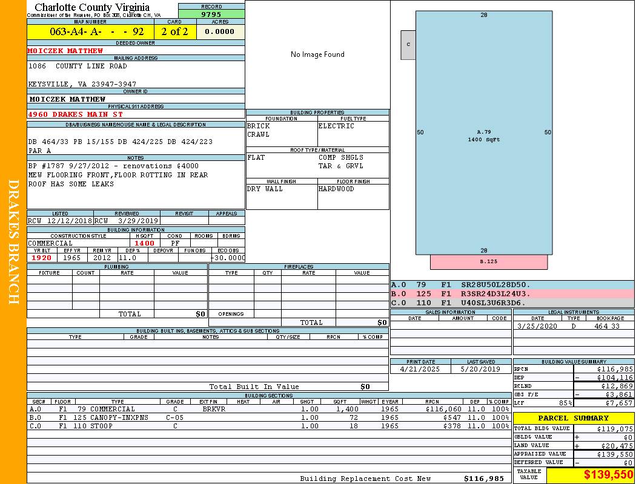Viewport: 636px width, 484px height.
Task: Select the pink B.125 canopy sketch block
Action: point(488,262)
